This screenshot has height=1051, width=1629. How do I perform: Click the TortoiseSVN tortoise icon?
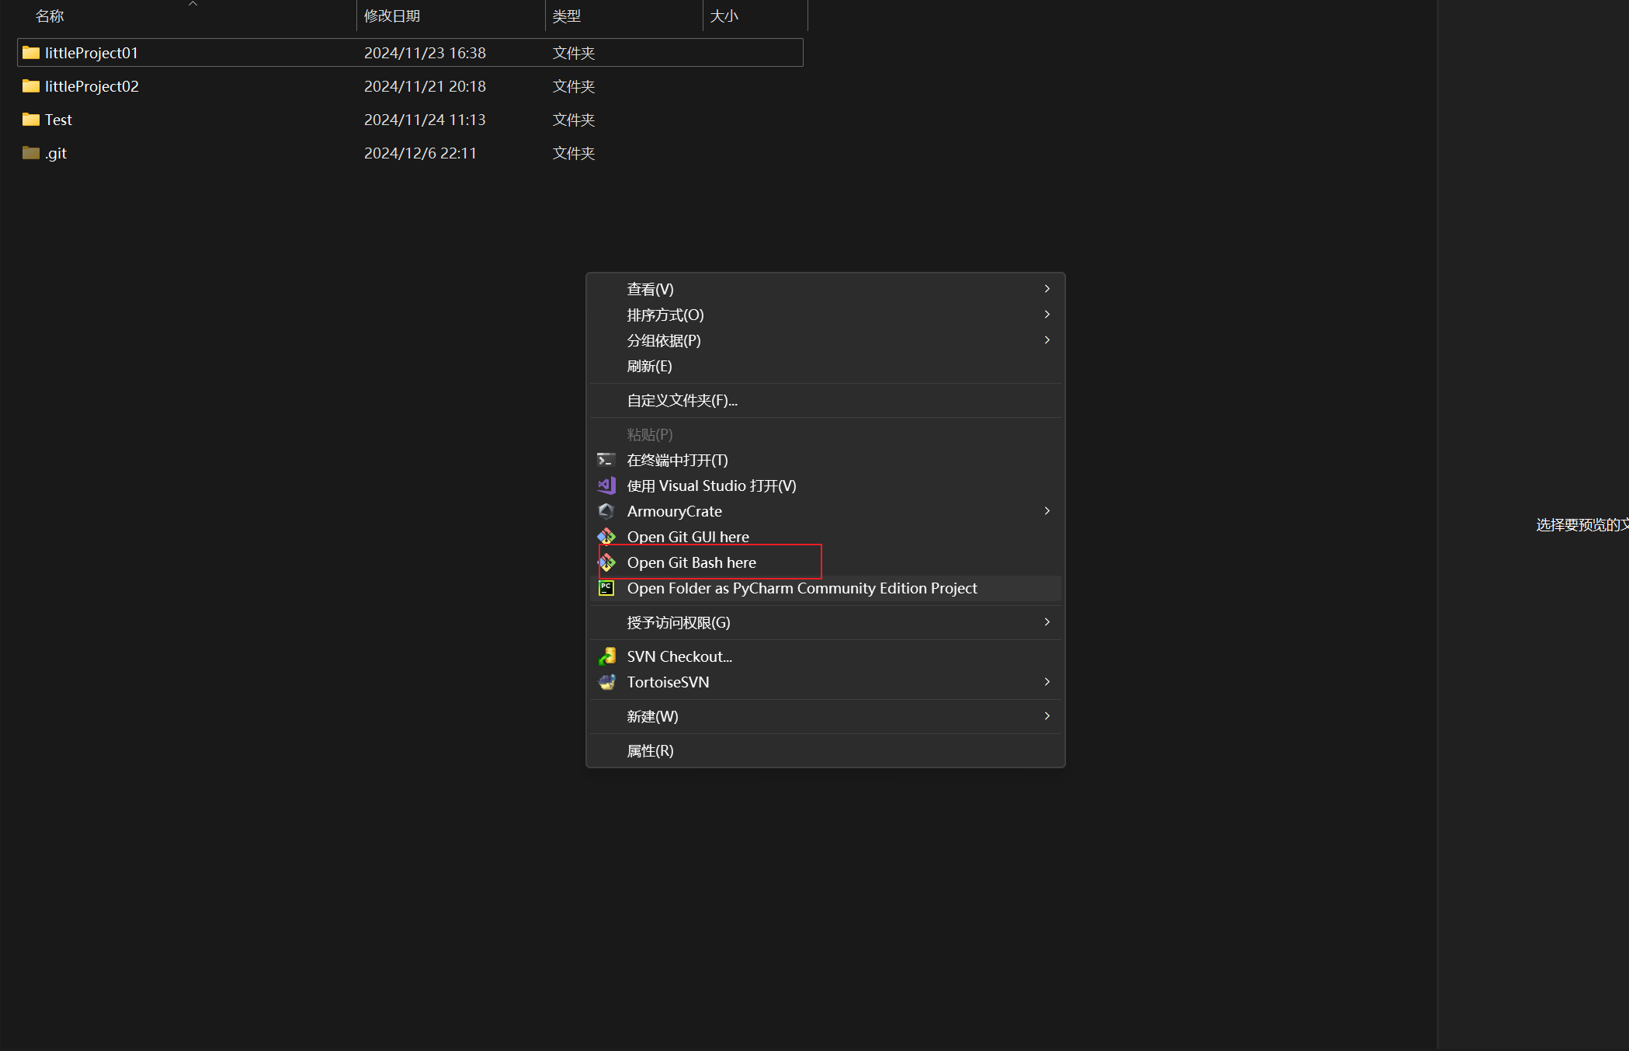coord(606,682)
